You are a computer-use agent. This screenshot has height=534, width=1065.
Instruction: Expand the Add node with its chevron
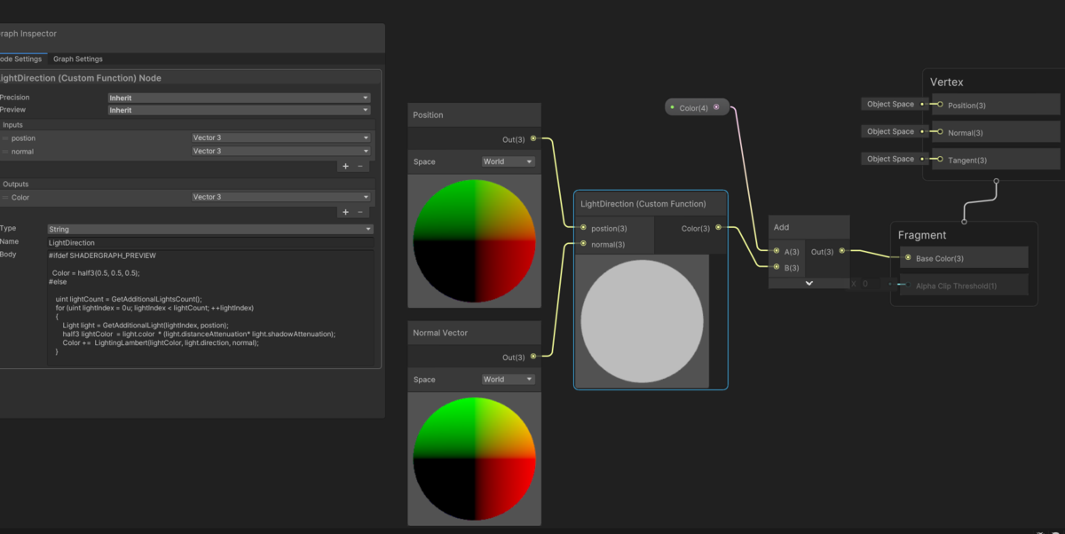tap(809, 282)
